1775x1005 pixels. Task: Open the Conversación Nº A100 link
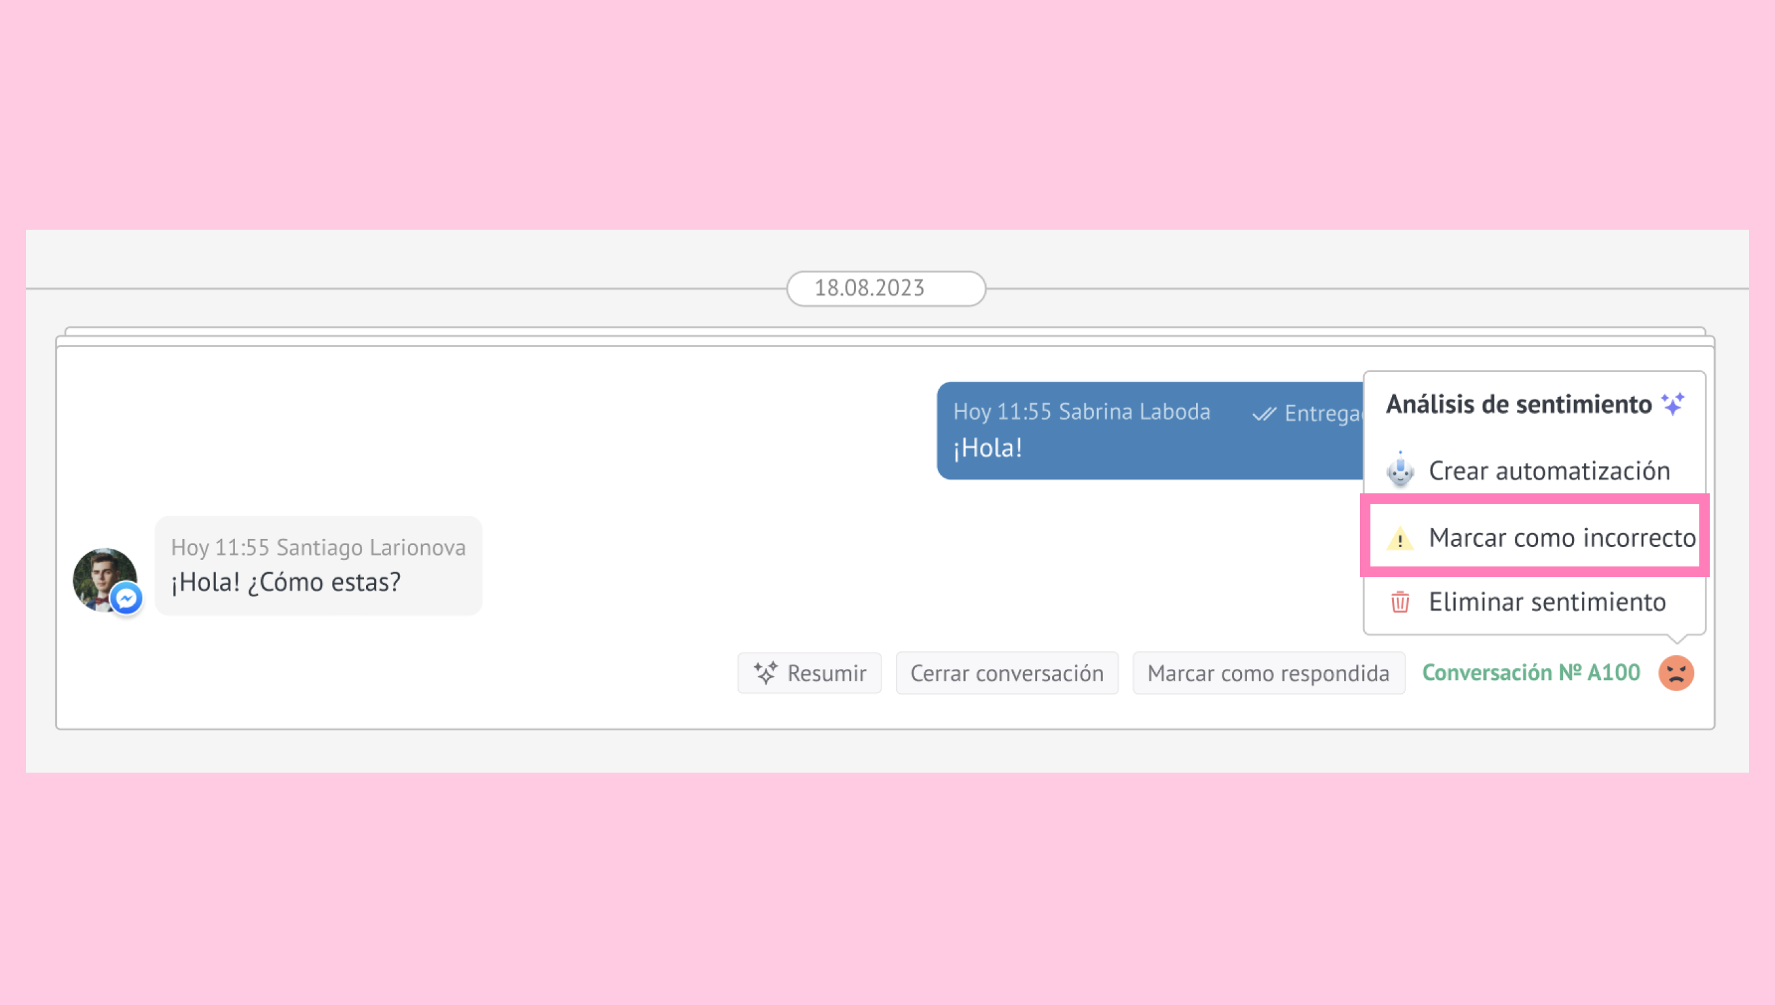pos(1531,672)
